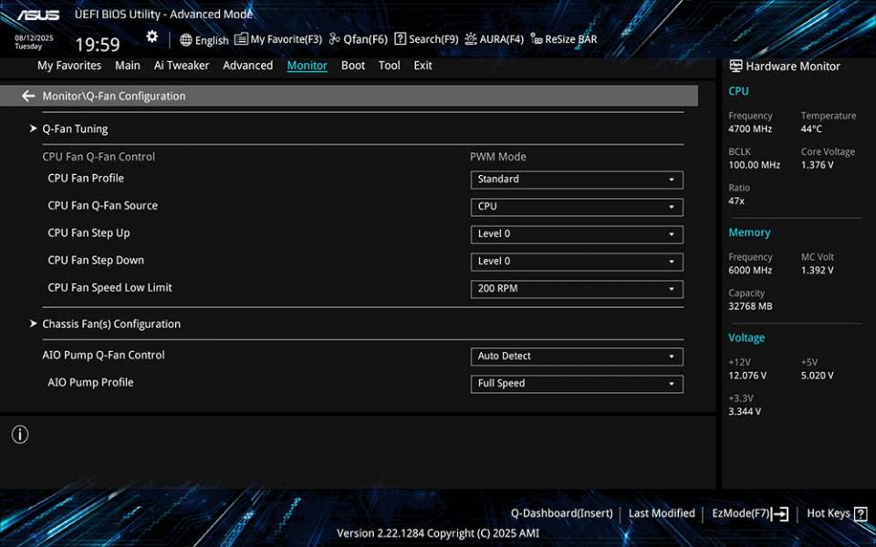This screenshot has width=876, height=547.
Task: Click the Search(F9) icon
Action: (423, 39)
